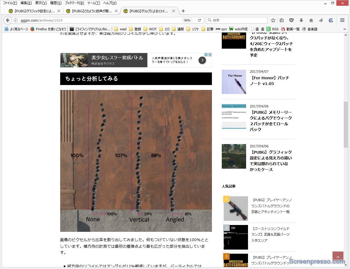Reload the current page

[200, 20]
